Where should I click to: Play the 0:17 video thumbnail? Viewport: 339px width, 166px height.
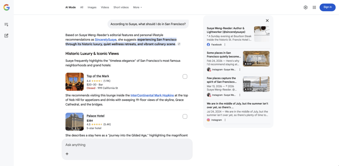tap(256, 59)
